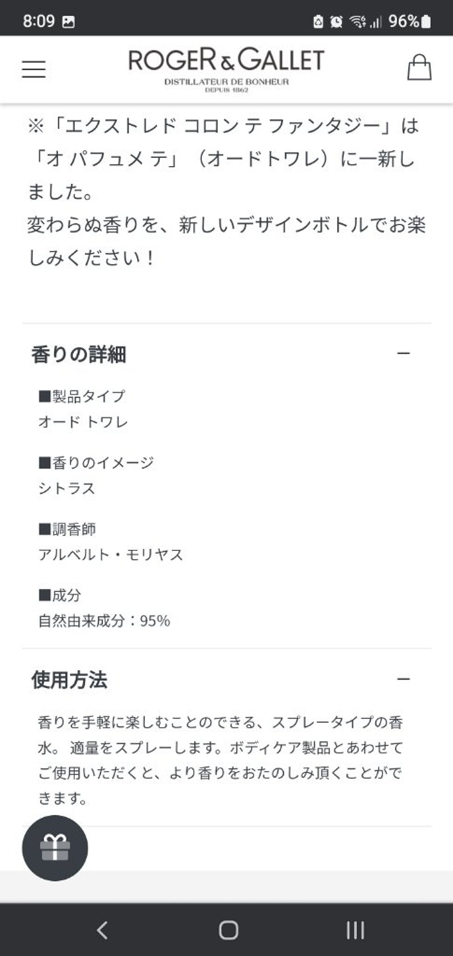This screenshot has width=453, height=956.
Task: Tap the battery icon in status bar
Action: coord(426,22)
